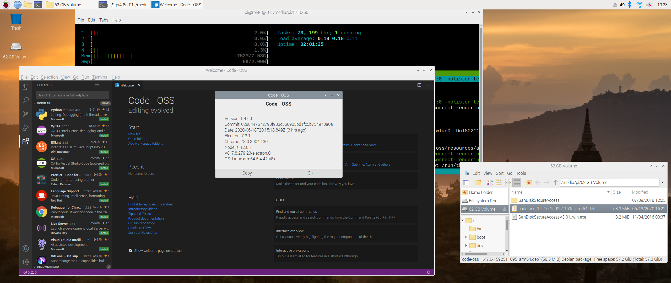Viewport: 671px width, 283px height.
Task: Click the home folder toolbar icon in file manager
Action: [x=529, y=182]
